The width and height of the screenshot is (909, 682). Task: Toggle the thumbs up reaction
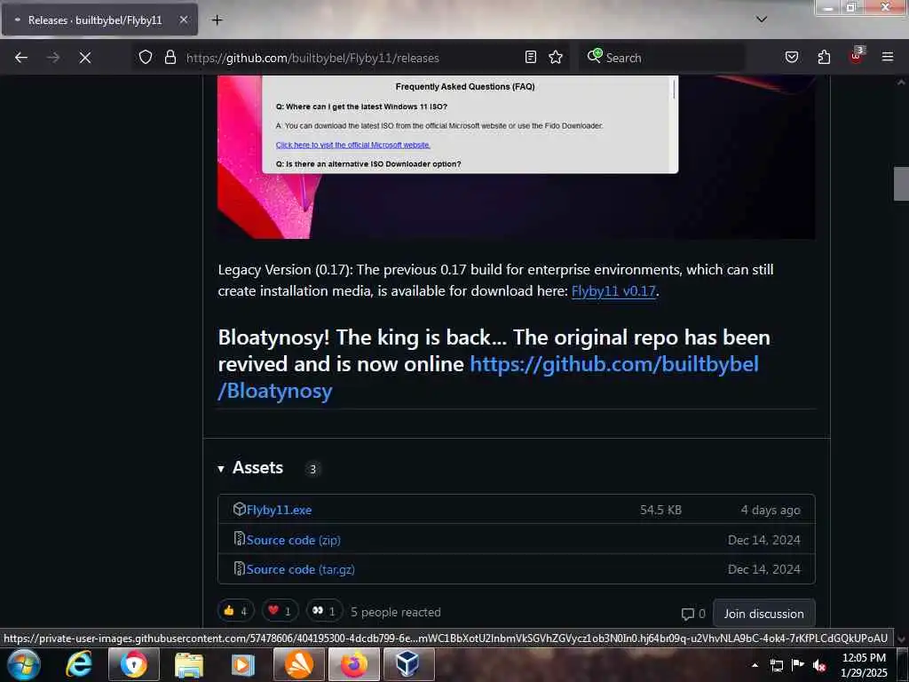(x=235, y=611)
